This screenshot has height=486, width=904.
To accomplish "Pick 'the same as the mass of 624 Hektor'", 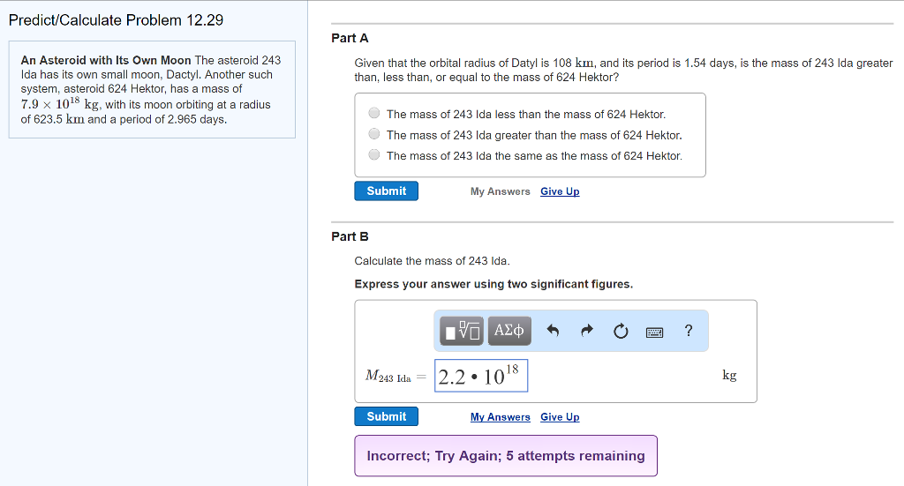I will (x=374, y=155).
